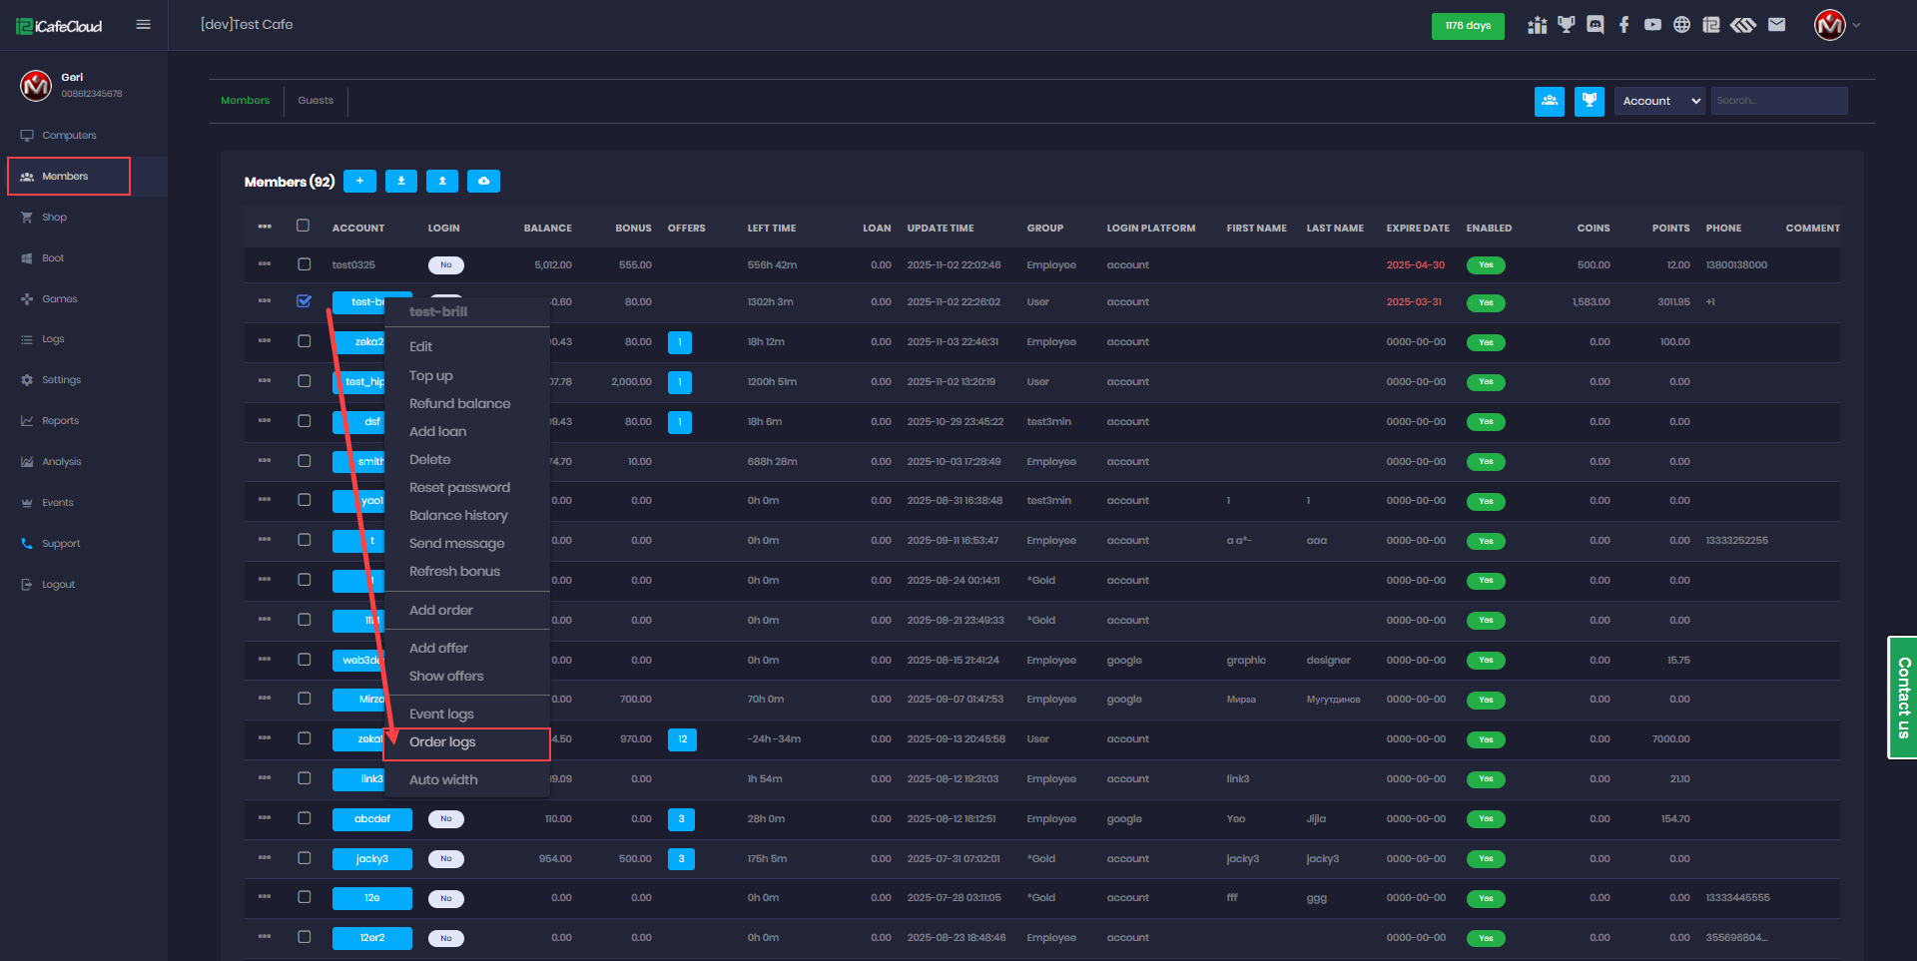This screenshot has width=1917, height=961.
Task: Focus the member Search input field
Action: coord(1778,101)
